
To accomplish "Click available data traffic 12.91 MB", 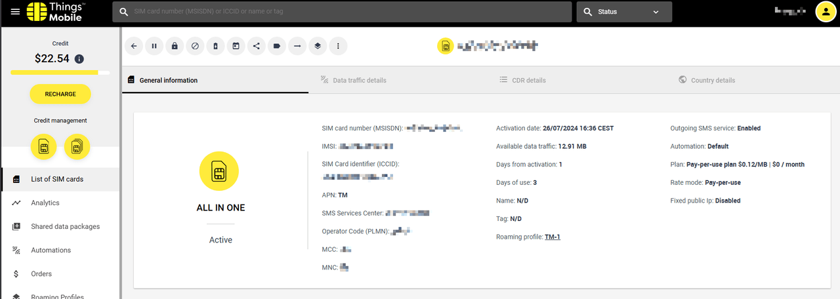I will tap(572, 146).
